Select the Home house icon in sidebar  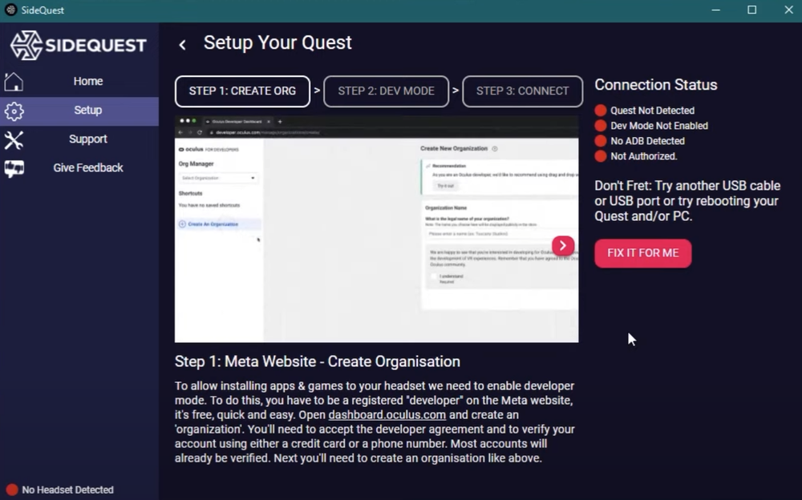(14, 81)
